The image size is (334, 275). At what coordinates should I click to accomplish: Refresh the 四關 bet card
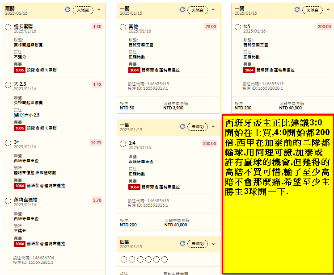182,243
